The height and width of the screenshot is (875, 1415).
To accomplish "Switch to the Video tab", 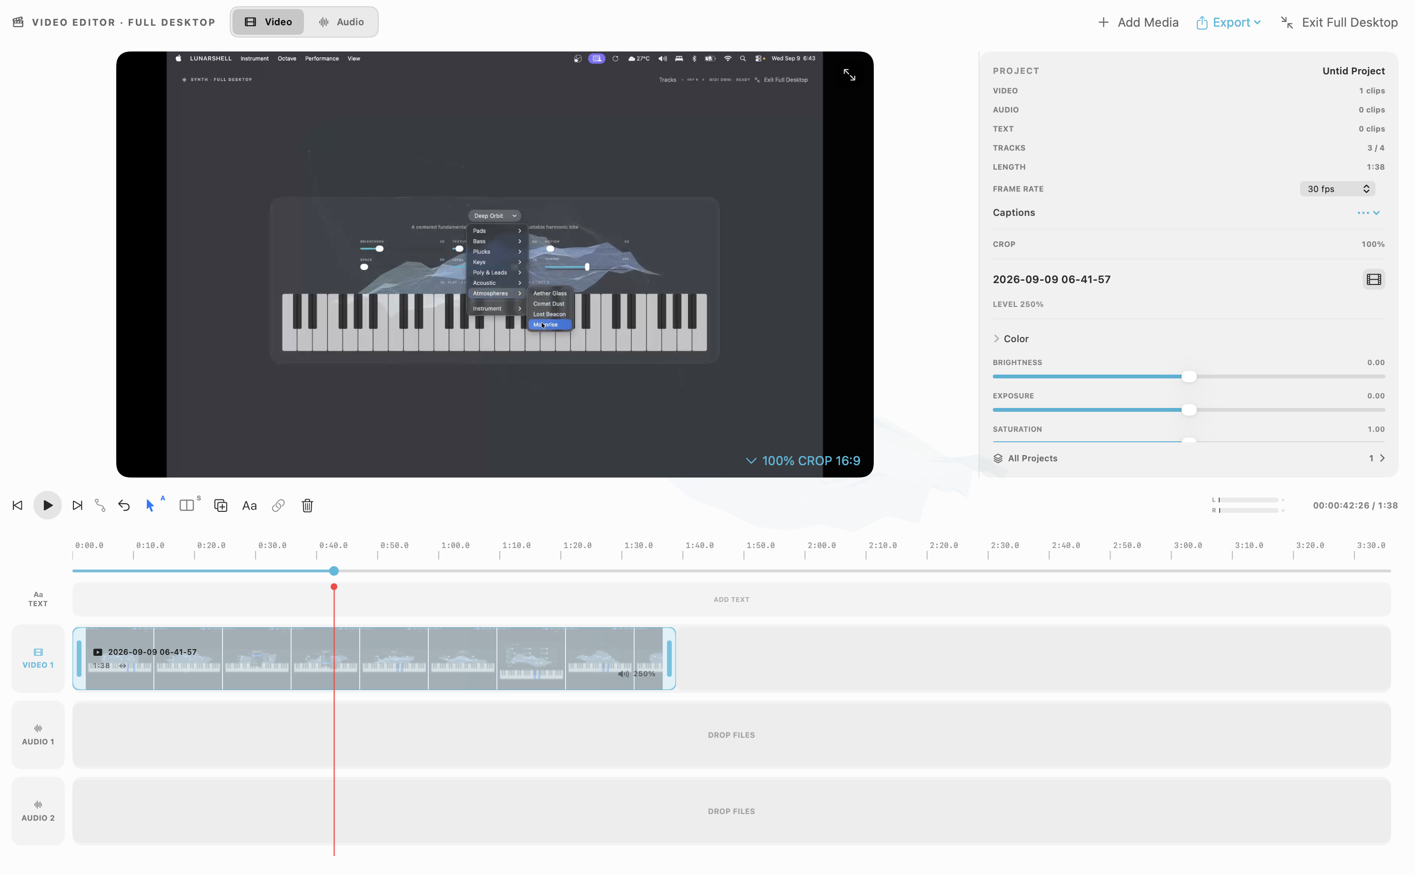I will pyautogui.click(x=268, y=22).
